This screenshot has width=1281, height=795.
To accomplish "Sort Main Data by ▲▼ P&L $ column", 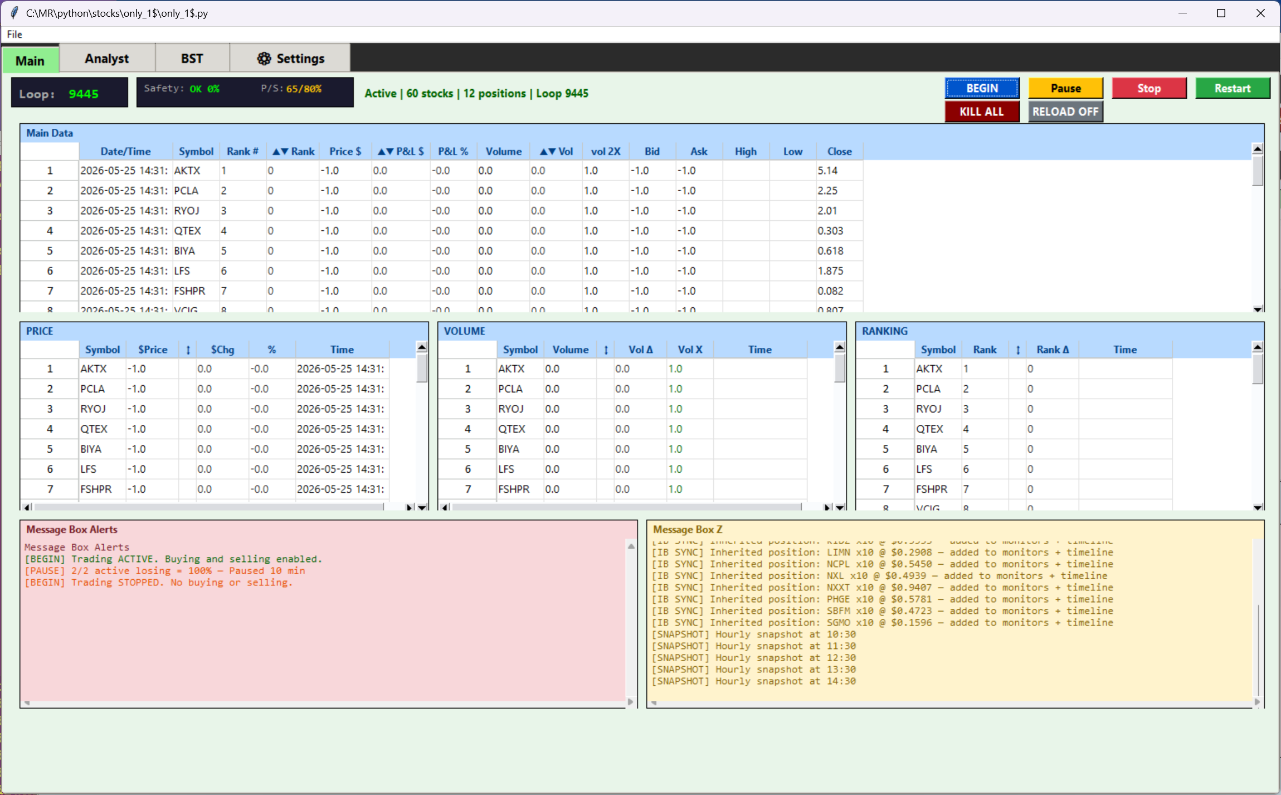I will click(401, 151).
